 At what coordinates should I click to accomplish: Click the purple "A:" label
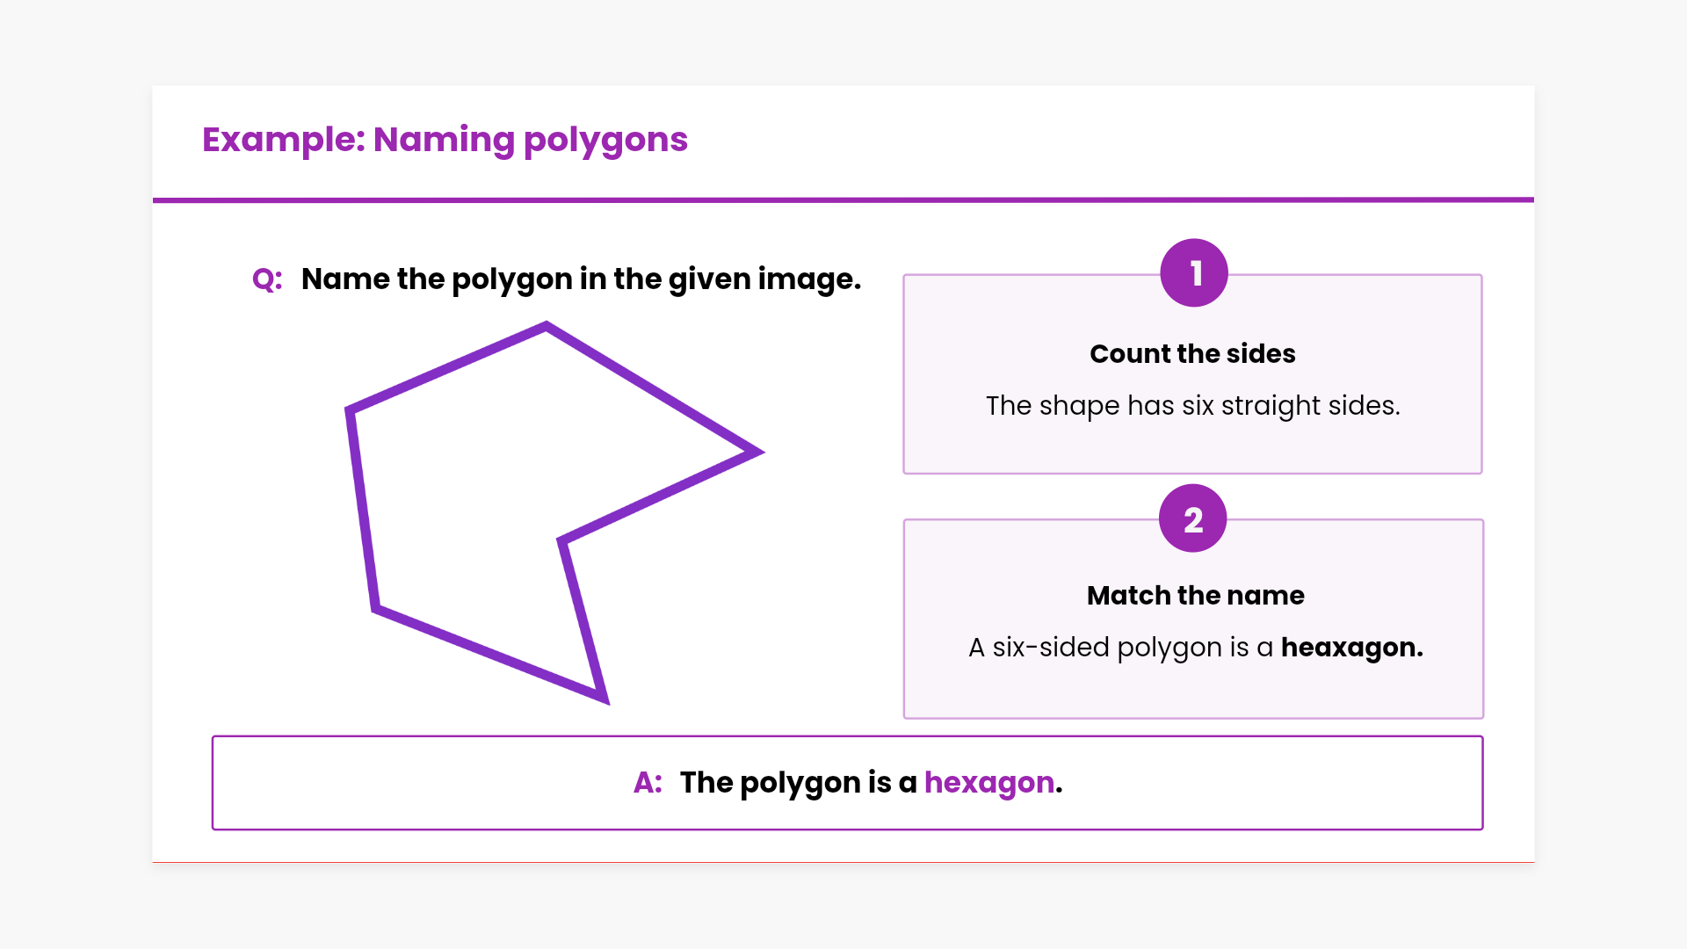coord(648,783)
